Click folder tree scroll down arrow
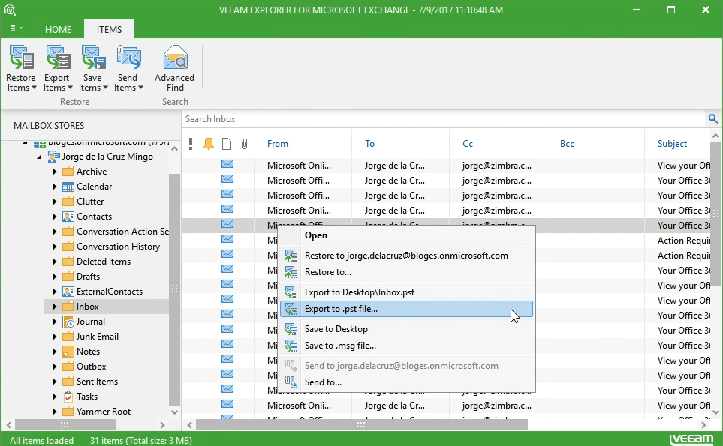 coord(174,412)
